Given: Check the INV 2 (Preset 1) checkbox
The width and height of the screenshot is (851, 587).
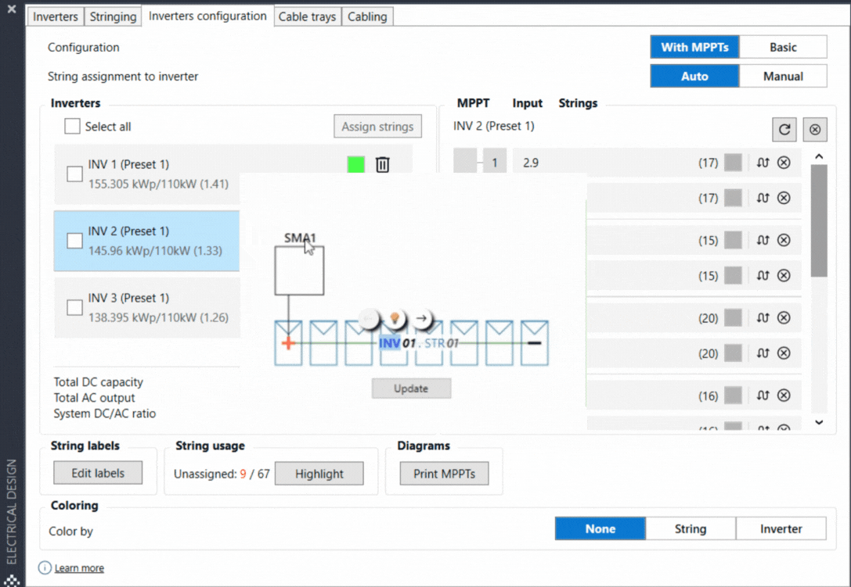Looking at the screenshot, I should point(74,240).
